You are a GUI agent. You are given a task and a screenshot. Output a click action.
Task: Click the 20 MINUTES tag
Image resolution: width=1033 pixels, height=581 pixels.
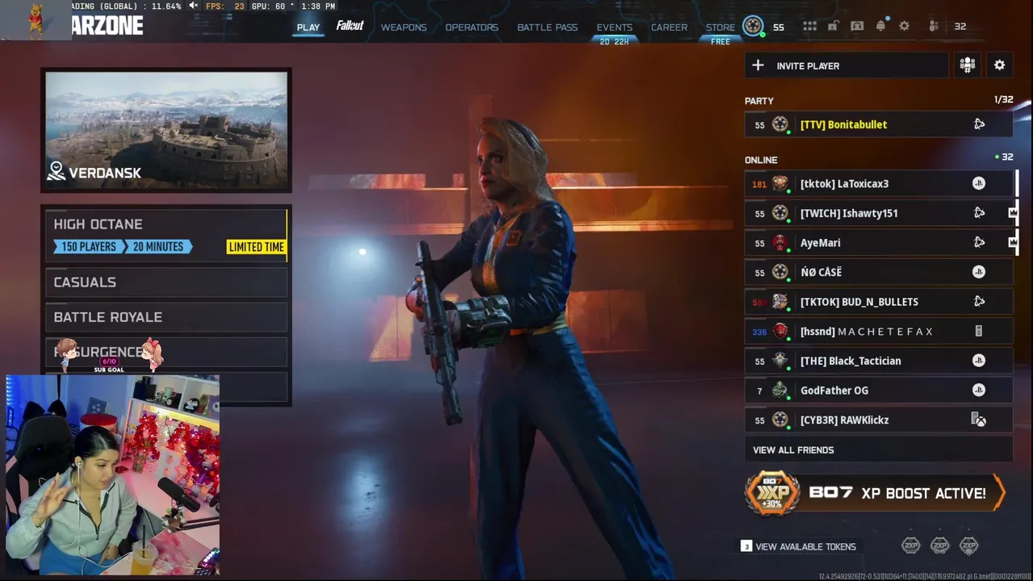pyautogui.click(x=158, y=247)
